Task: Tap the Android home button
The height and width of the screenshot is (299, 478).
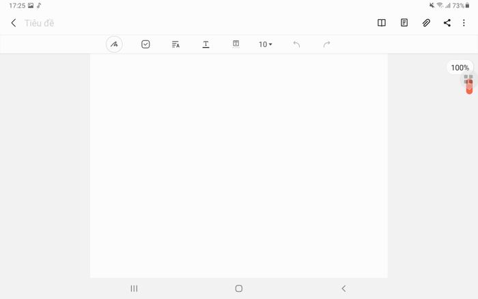Action: click(239, 288)
